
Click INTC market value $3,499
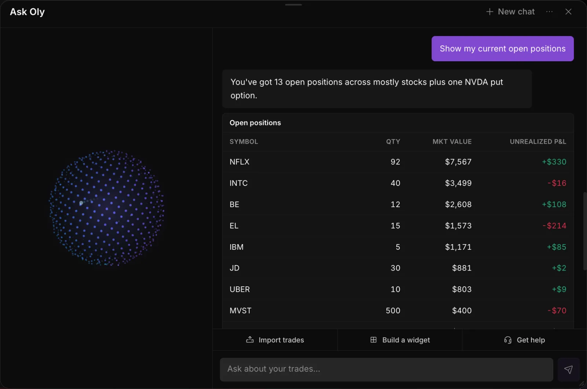click(458, 183)
